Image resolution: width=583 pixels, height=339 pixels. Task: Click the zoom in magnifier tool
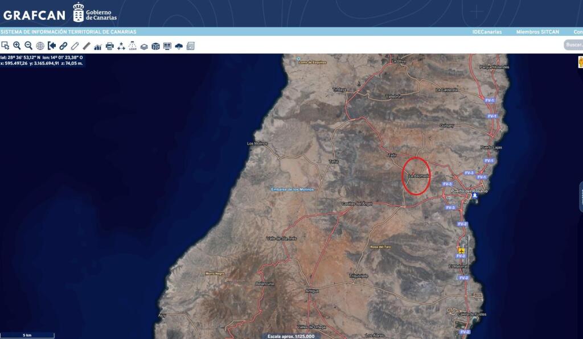(x=17, y=46)
